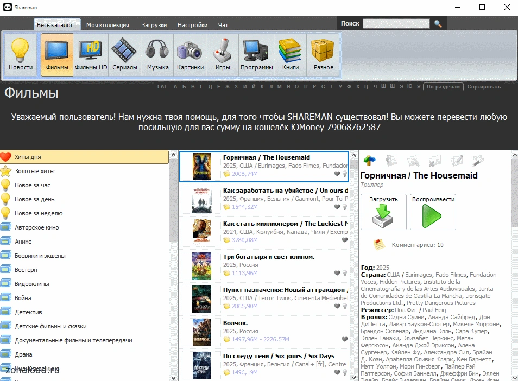This screenshot has height=381, width=518.
Task: Click folder icon next to 1544,32M
Action: point(226,207)
